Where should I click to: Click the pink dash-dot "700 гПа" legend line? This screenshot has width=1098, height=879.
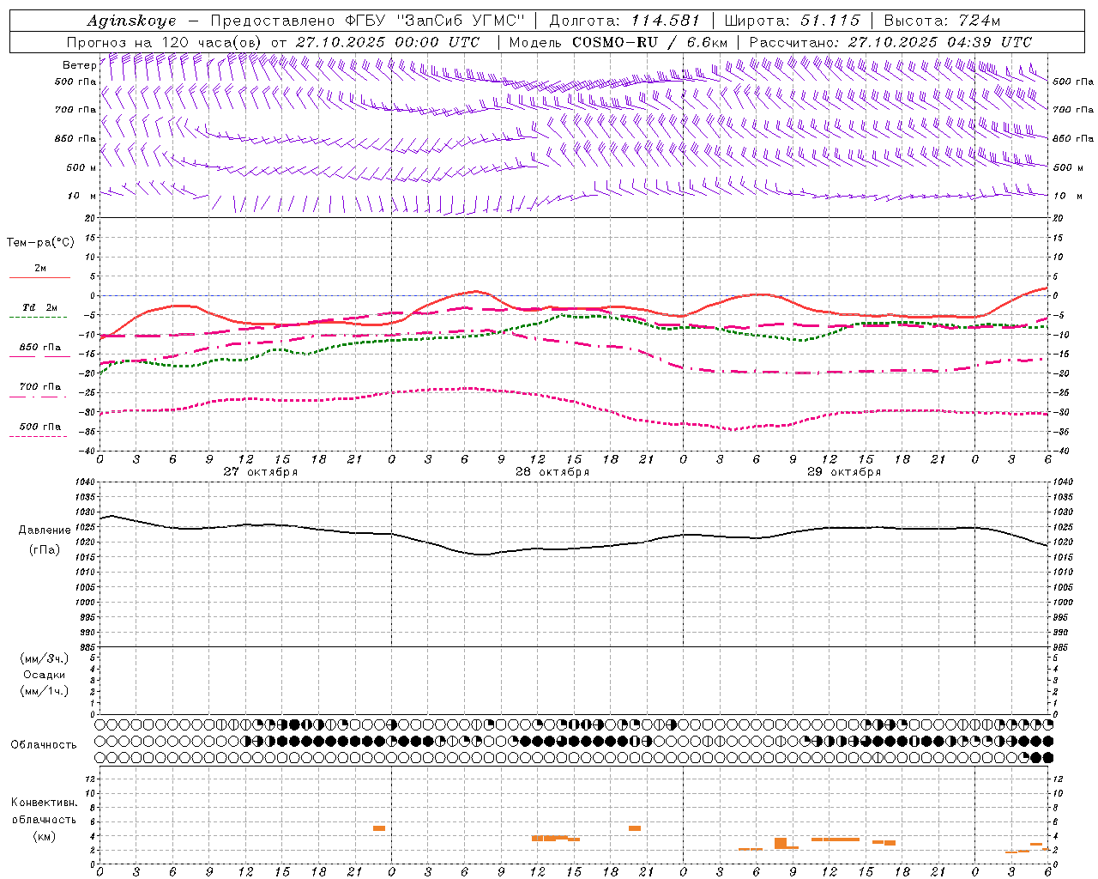(x=38, y=397)
